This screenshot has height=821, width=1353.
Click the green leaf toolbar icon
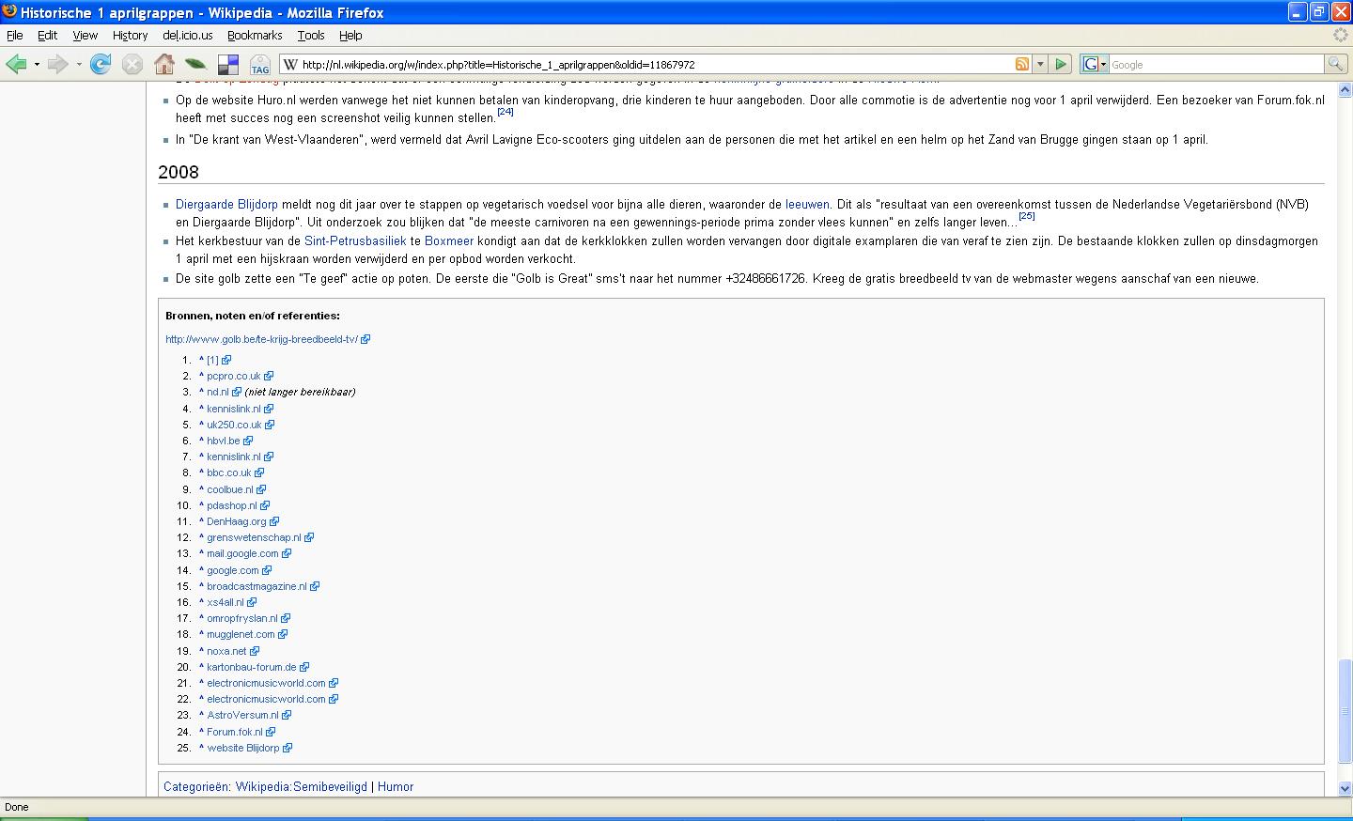pyautogui.click(x=195, y=64)
